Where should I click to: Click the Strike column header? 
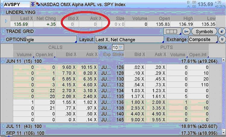click(118, 55)
